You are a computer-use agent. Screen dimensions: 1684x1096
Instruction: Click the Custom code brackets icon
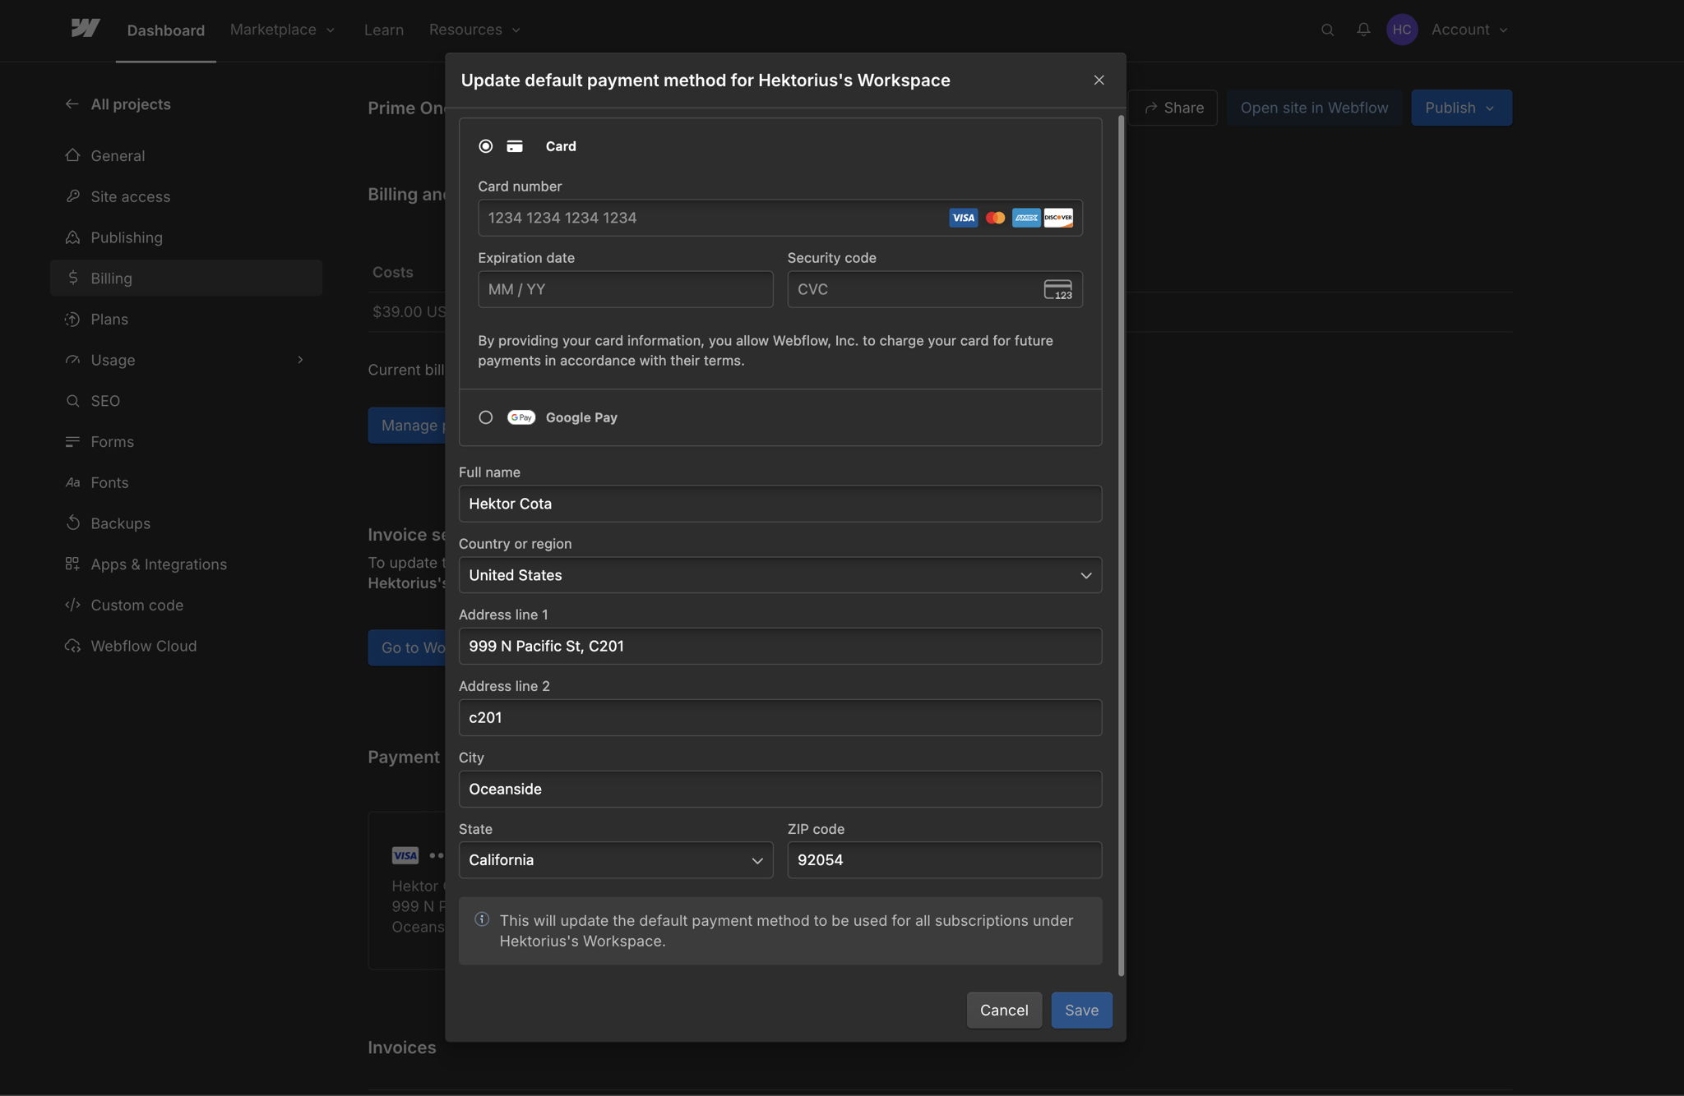pyautogui.click(x=72, y=605)
